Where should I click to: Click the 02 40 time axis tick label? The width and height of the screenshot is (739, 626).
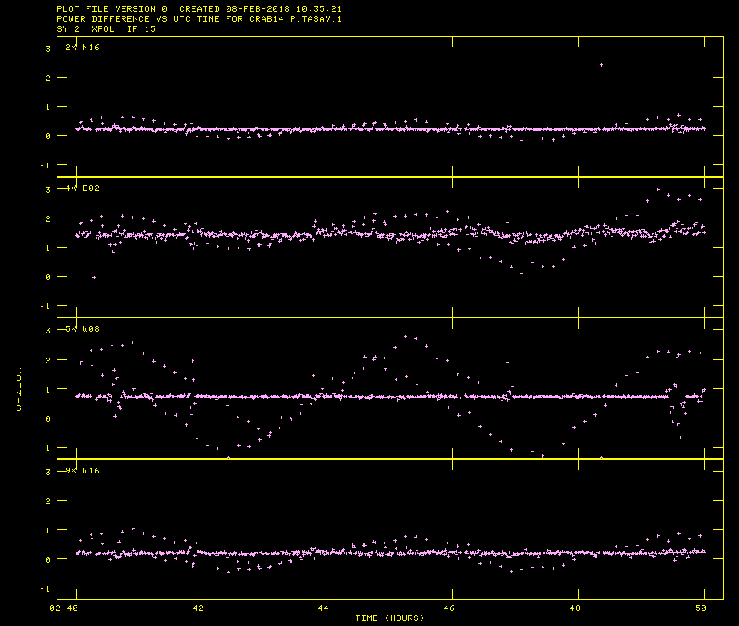66,608
